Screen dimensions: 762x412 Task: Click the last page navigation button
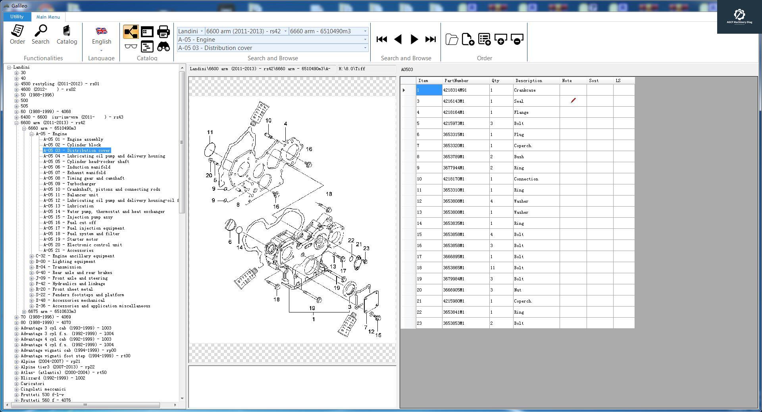coord(431,39)
